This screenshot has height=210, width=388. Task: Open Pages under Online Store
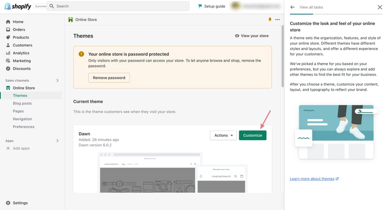(x=18, y=111)
